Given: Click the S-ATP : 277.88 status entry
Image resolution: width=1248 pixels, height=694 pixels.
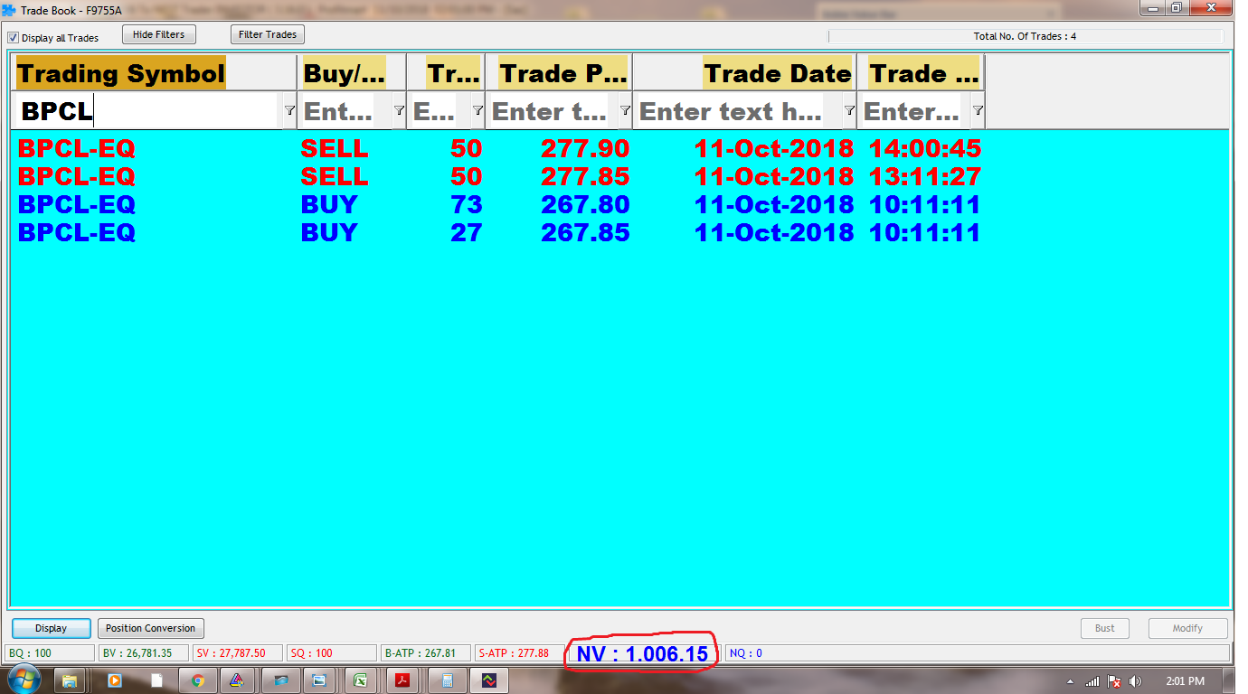Looking at the screenshot, I should 519,653.
